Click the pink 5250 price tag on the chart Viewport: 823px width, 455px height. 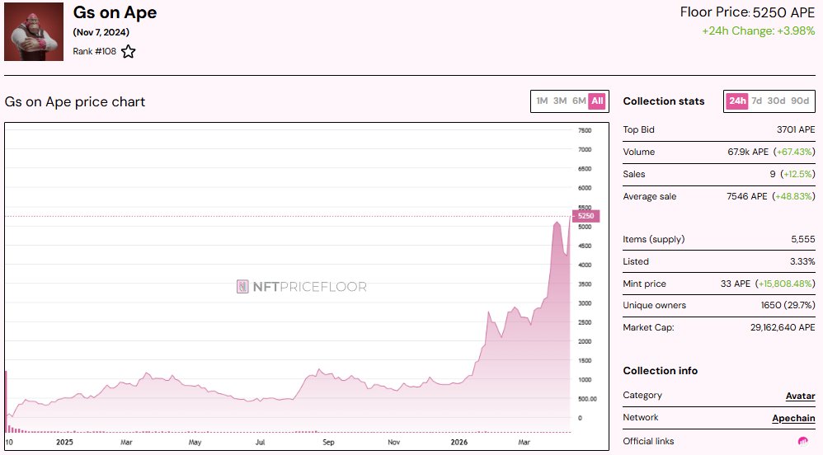(x=586, y=216)
